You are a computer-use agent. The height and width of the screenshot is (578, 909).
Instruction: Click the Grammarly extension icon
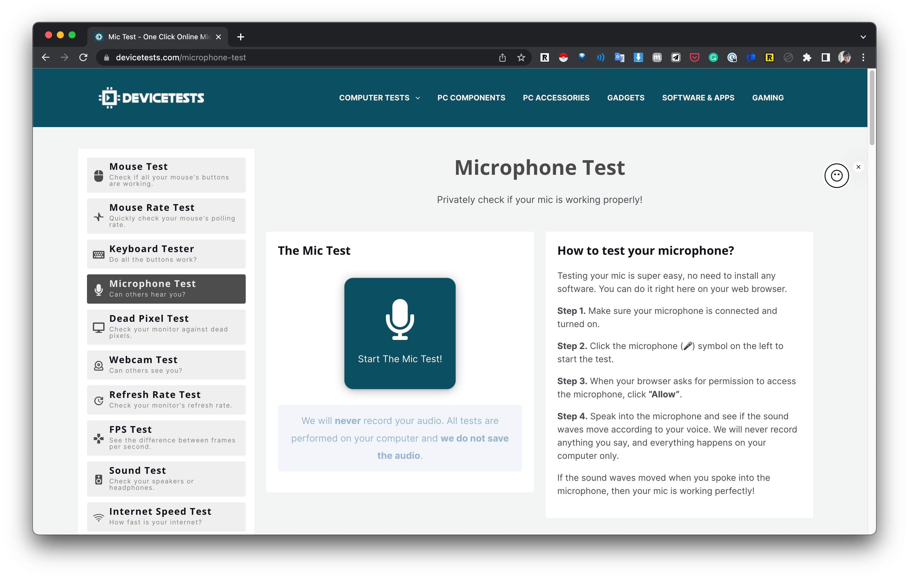tap(713, 57)
